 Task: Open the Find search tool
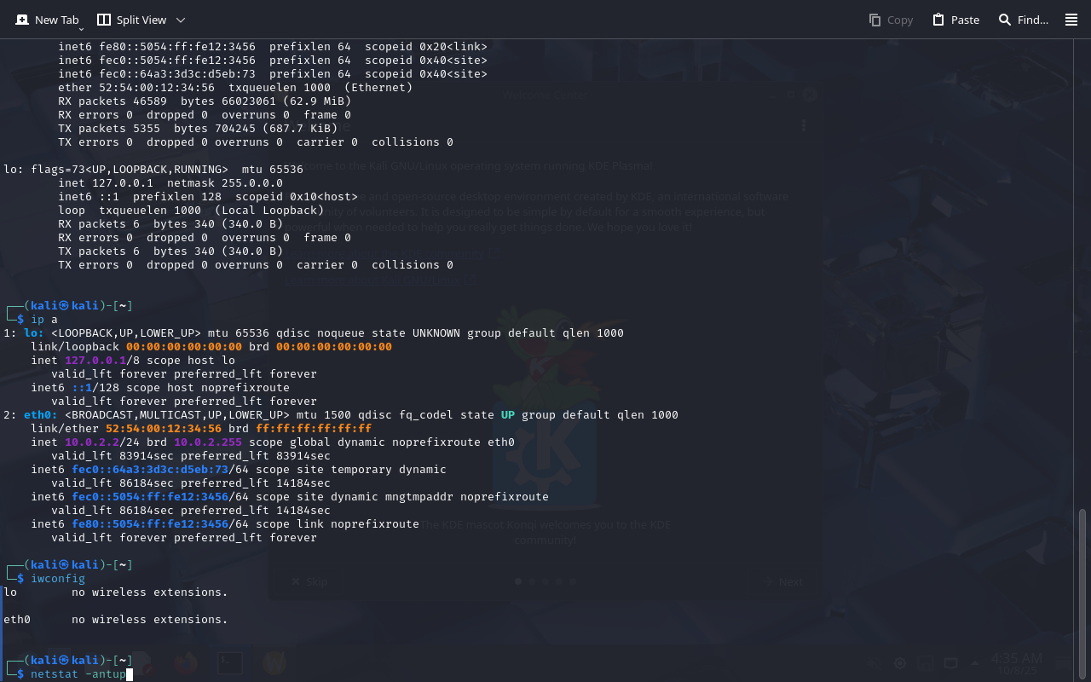(1023, 20)
